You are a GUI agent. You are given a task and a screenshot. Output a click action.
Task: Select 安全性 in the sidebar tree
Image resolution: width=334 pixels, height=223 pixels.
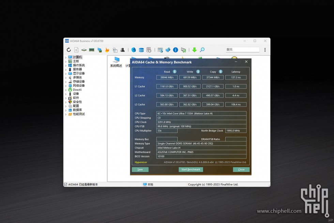point(77,102)
